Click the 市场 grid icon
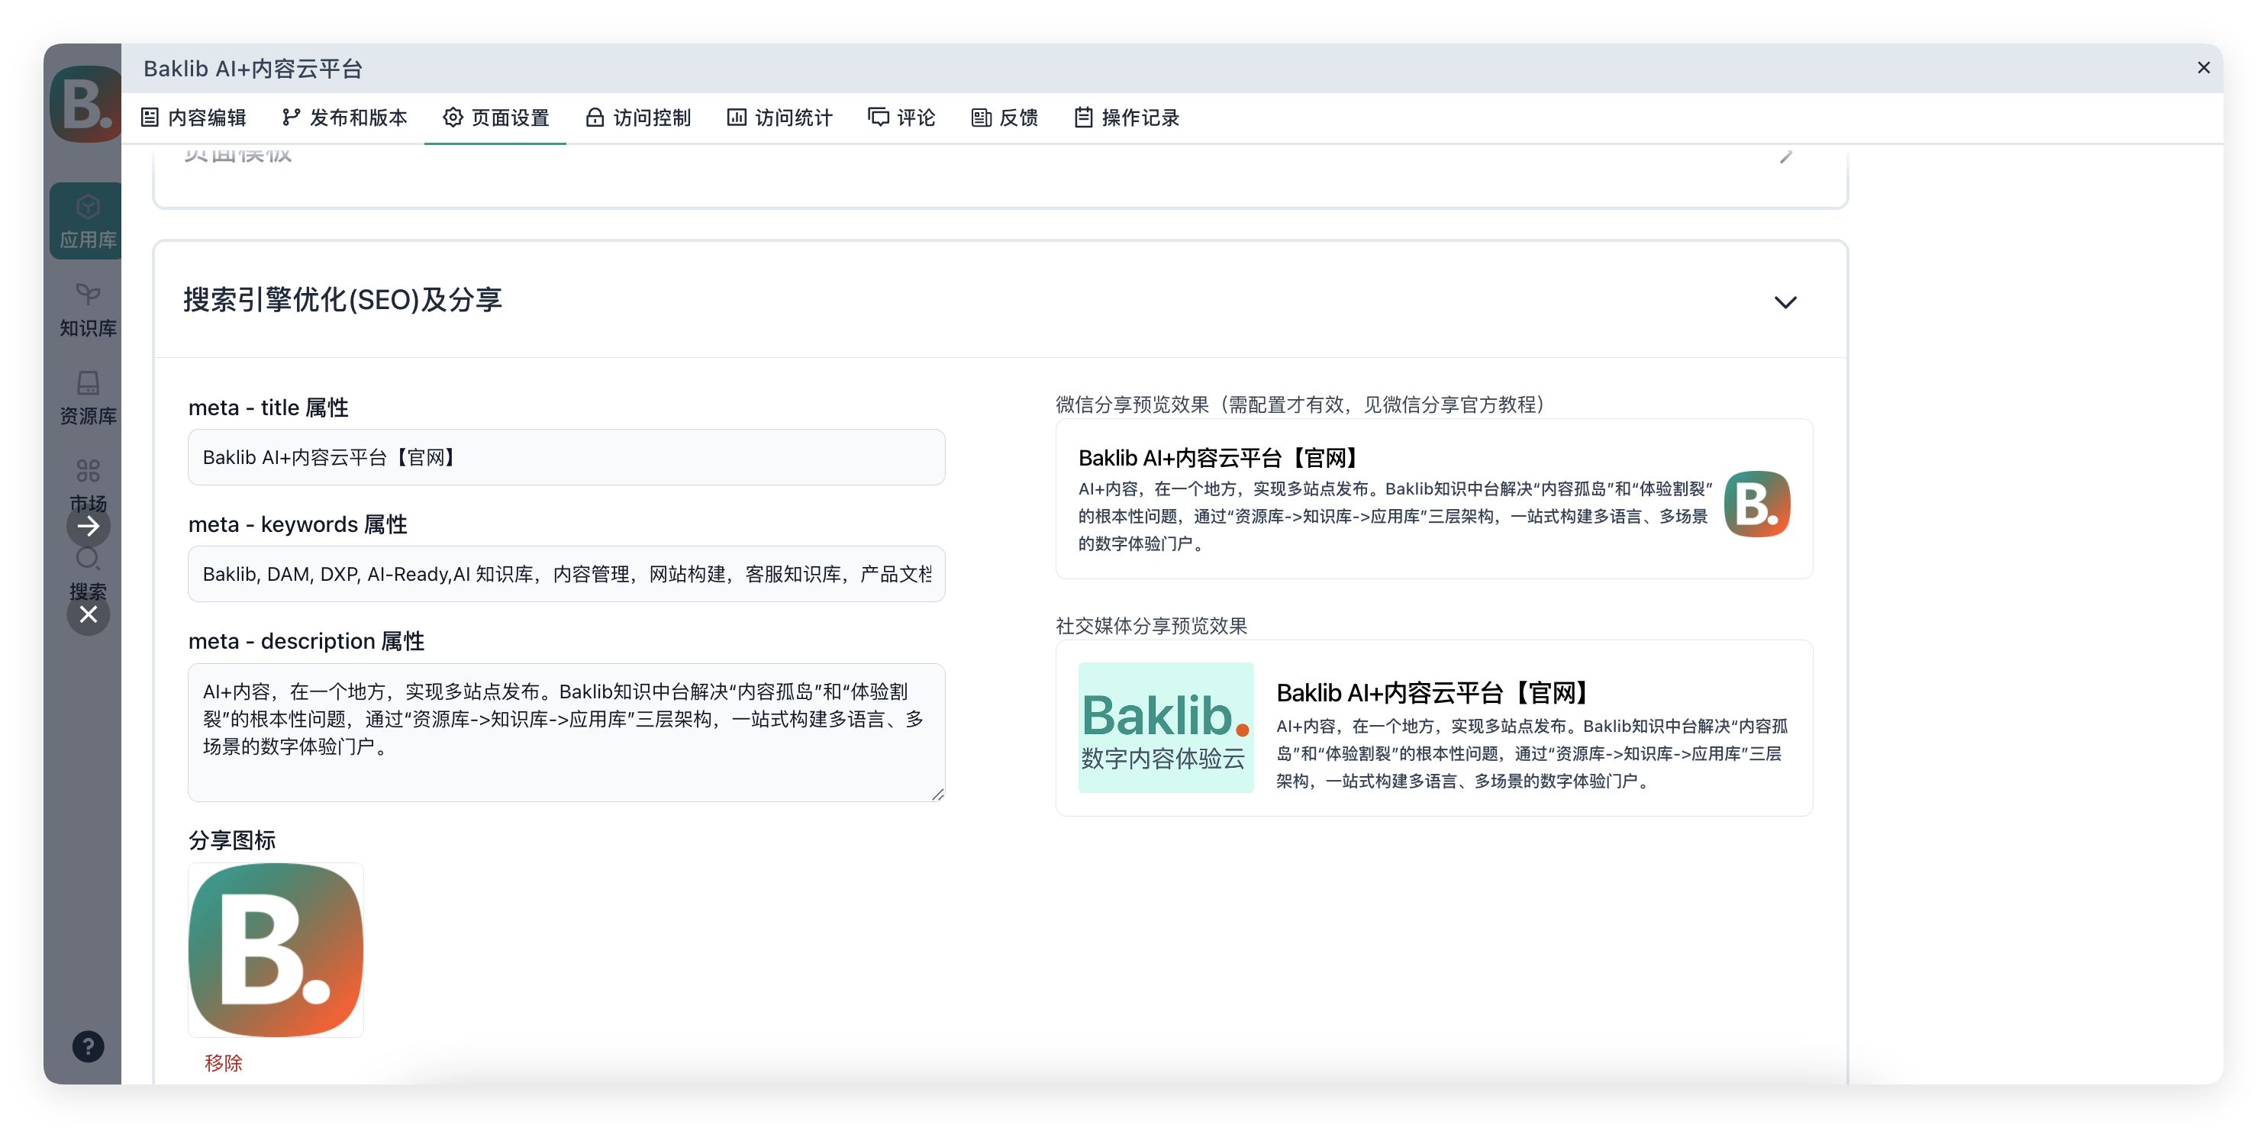 [x=87, y=471]
